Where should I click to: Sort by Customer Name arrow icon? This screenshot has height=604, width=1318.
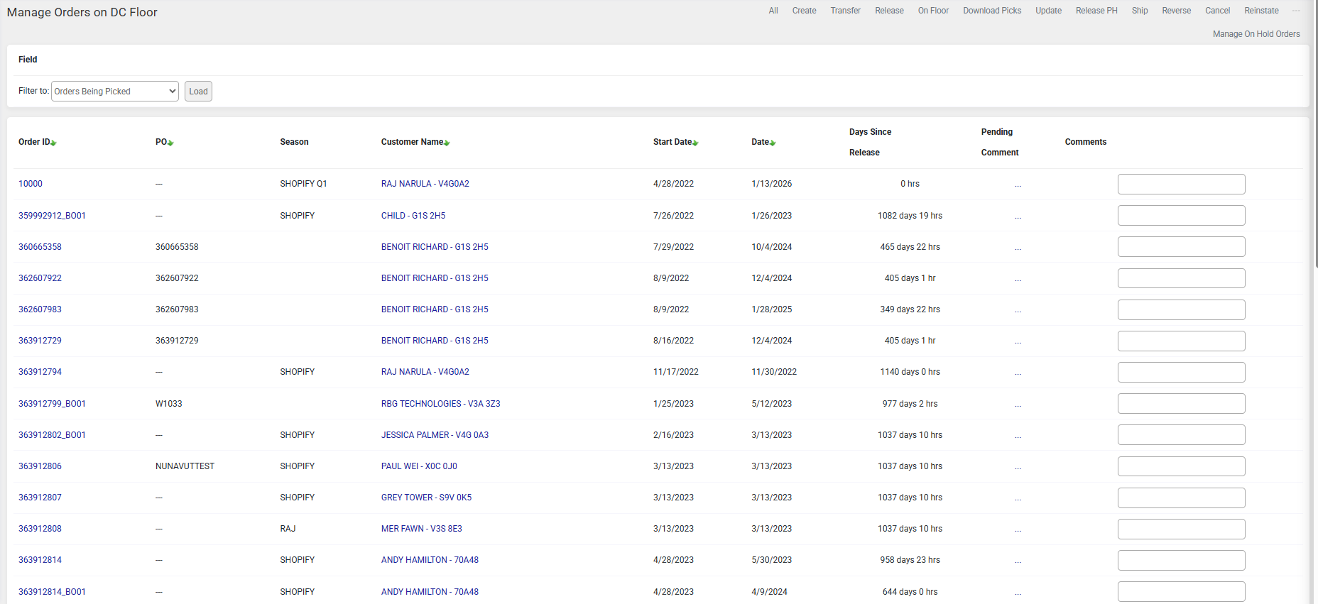(447, 143)
